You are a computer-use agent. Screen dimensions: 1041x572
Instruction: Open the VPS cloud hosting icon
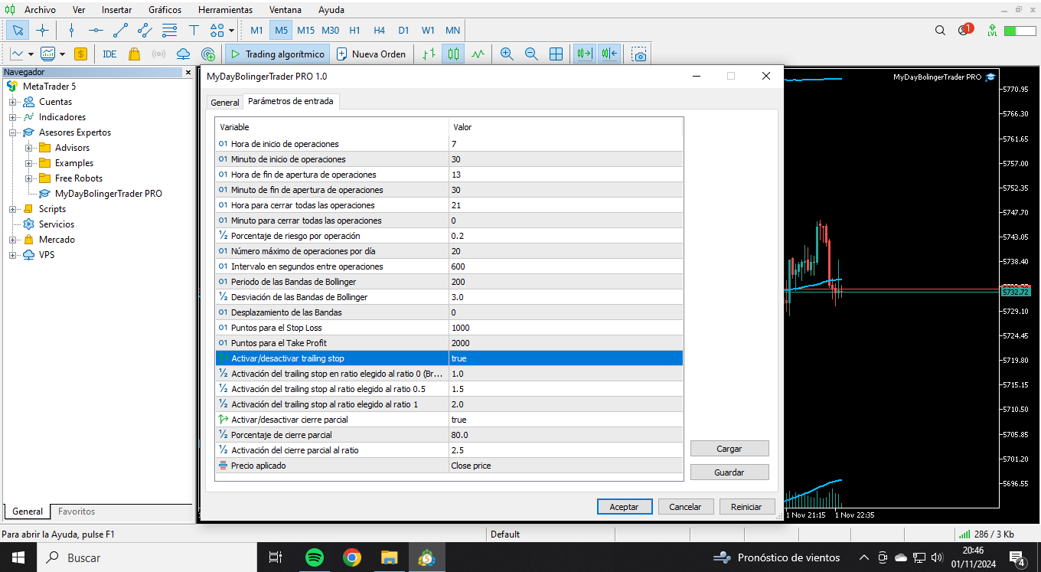pos(183,54)
